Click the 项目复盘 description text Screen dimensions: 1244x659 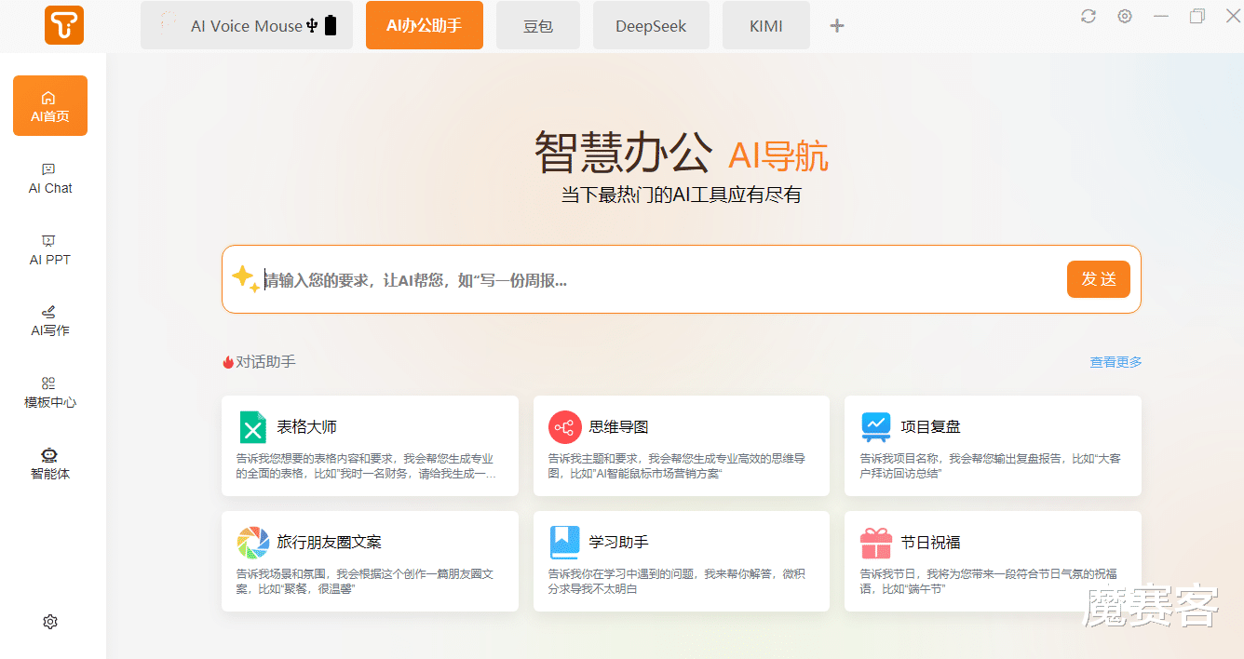(991, 466)
